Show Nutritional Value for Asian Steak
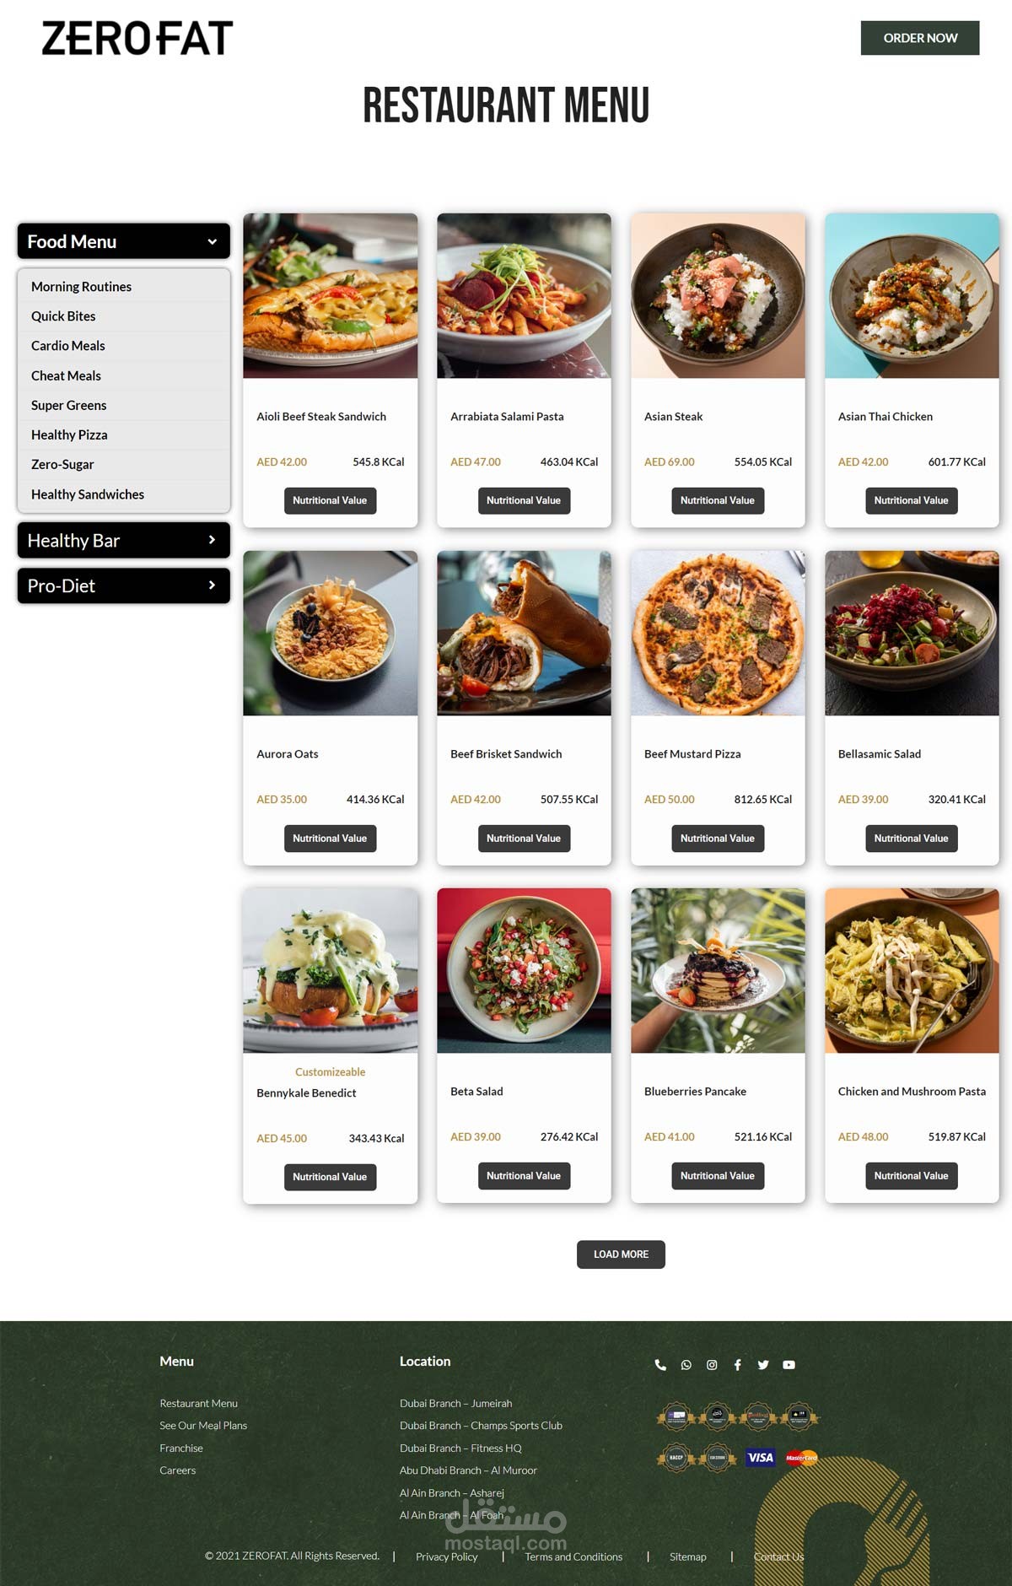Screen dimensions: 1012x1586 click(x=718, y=500)
